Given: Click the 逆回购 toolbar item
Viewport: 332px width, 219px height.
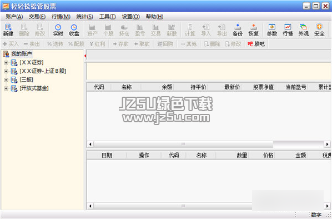Looking at the screenshot, I should pyautogui.click(x=165, y=44).
